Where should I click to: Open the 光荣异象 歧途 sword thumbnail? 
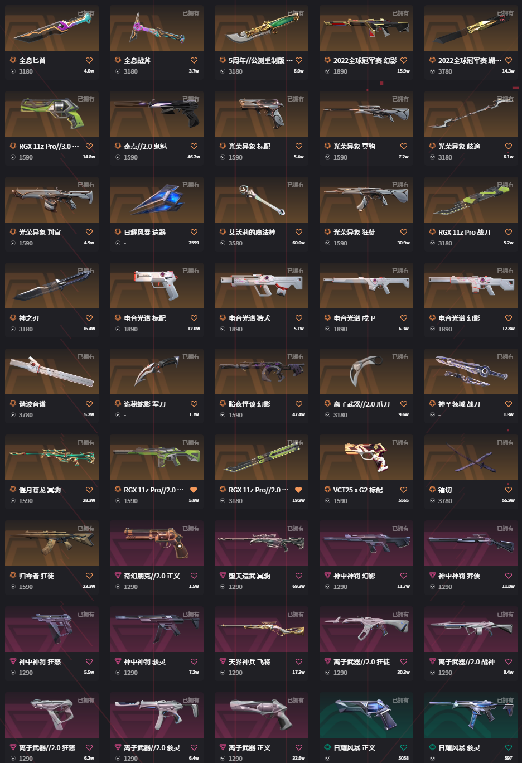point(471,114)
